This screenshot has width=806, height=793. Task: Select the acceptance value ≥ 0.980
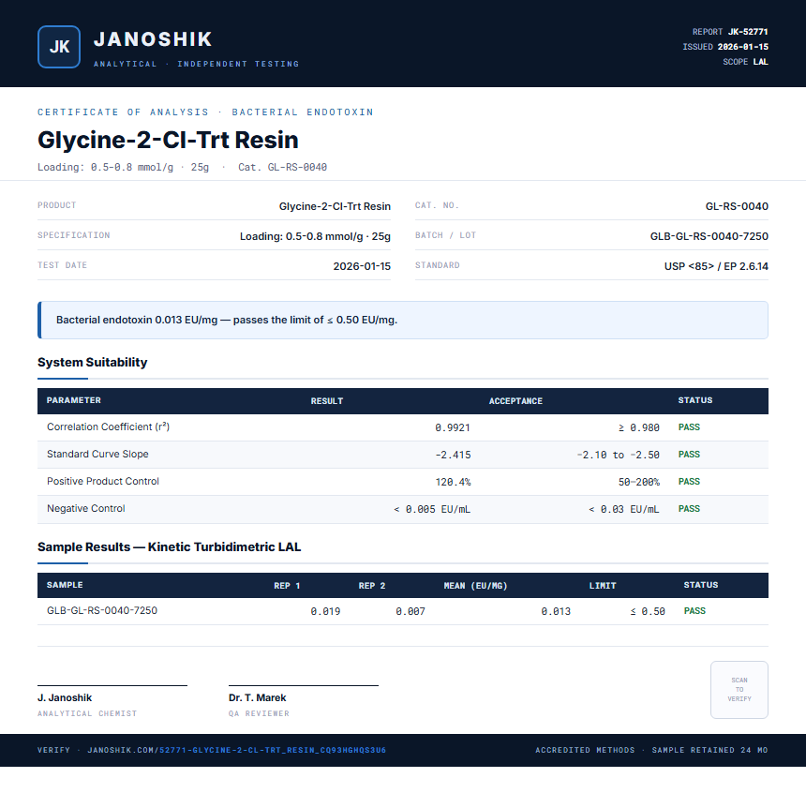(638, 427)
